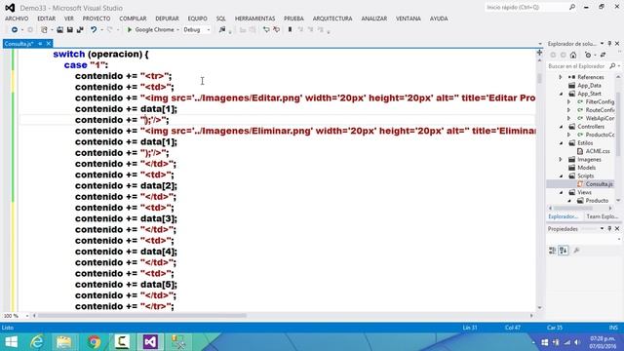Click the Find in Files toolbar icon
Image resolution: width=624 pixels, height=351 pixels.
222,30
